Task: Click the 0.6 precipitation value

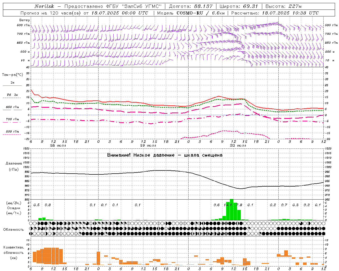Action: (217, 205)
